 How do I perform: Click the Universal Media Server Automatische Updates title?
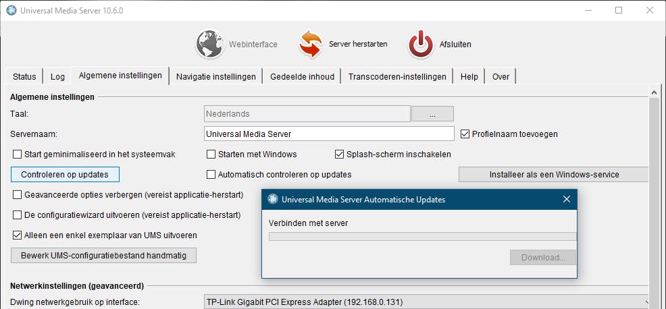click(x=363, y=200)
